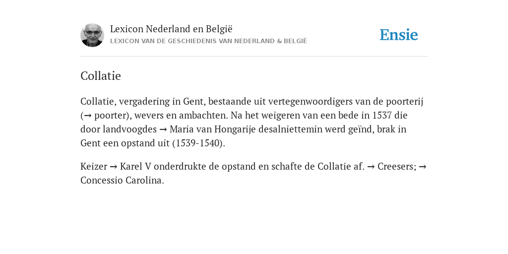Screen dimensions: 508x254
Task: Open the "Lexicon Nederland en België" author title
Action: pyautogui.click(x=171, y=29)
